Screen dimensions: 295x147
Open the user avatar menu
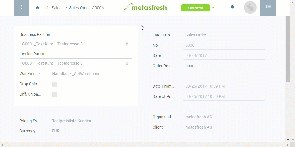tap(250, 7)
